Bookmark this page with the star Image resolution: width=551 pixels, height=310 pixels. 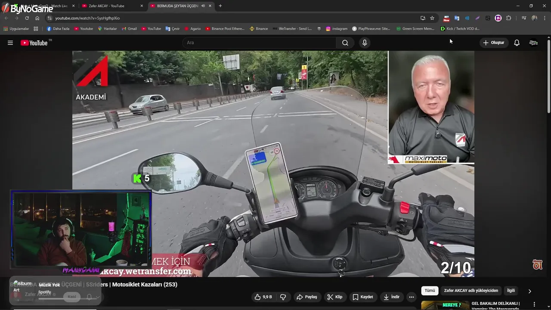tap(432, 18)
